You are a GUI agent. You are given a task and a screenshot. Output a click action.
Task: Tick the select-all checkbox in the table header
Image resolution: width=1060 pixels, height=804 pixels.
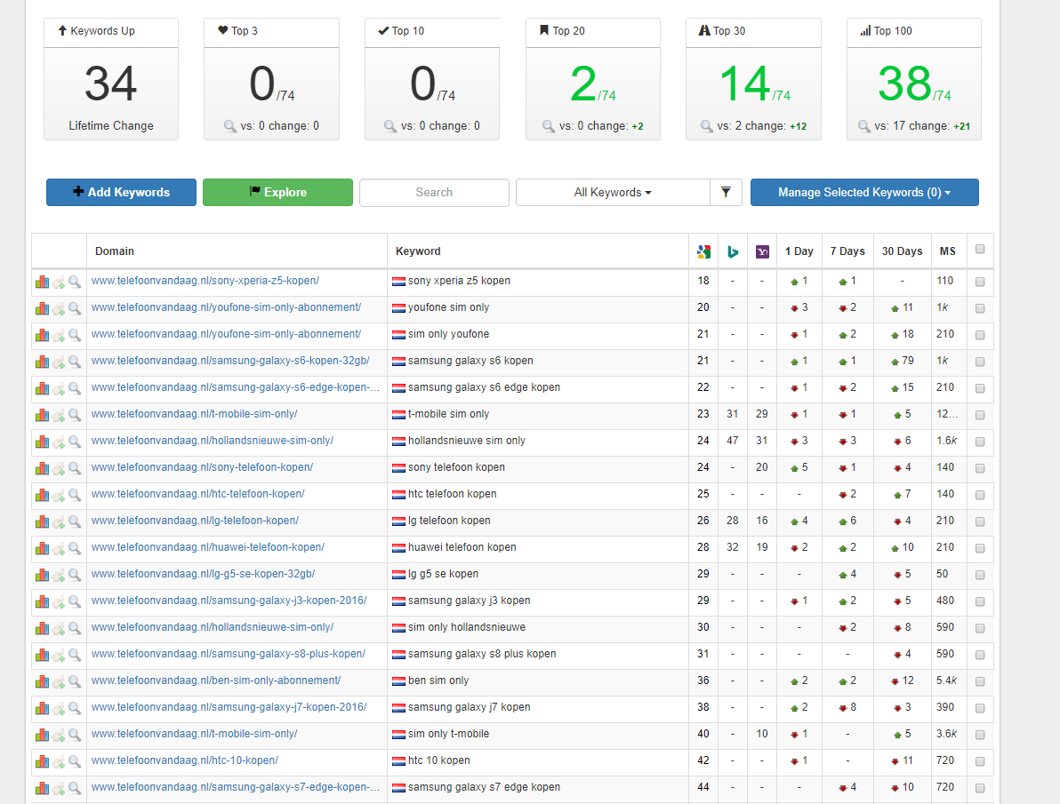pyautogui.click(x=980, y=250)
